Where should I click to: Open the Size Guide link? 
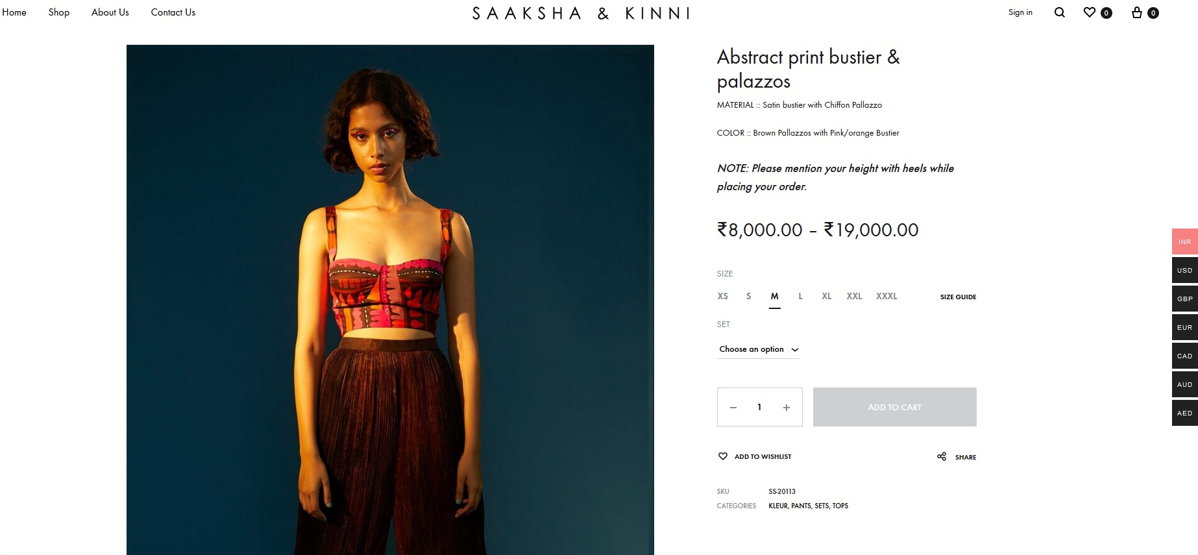(958, 297)
